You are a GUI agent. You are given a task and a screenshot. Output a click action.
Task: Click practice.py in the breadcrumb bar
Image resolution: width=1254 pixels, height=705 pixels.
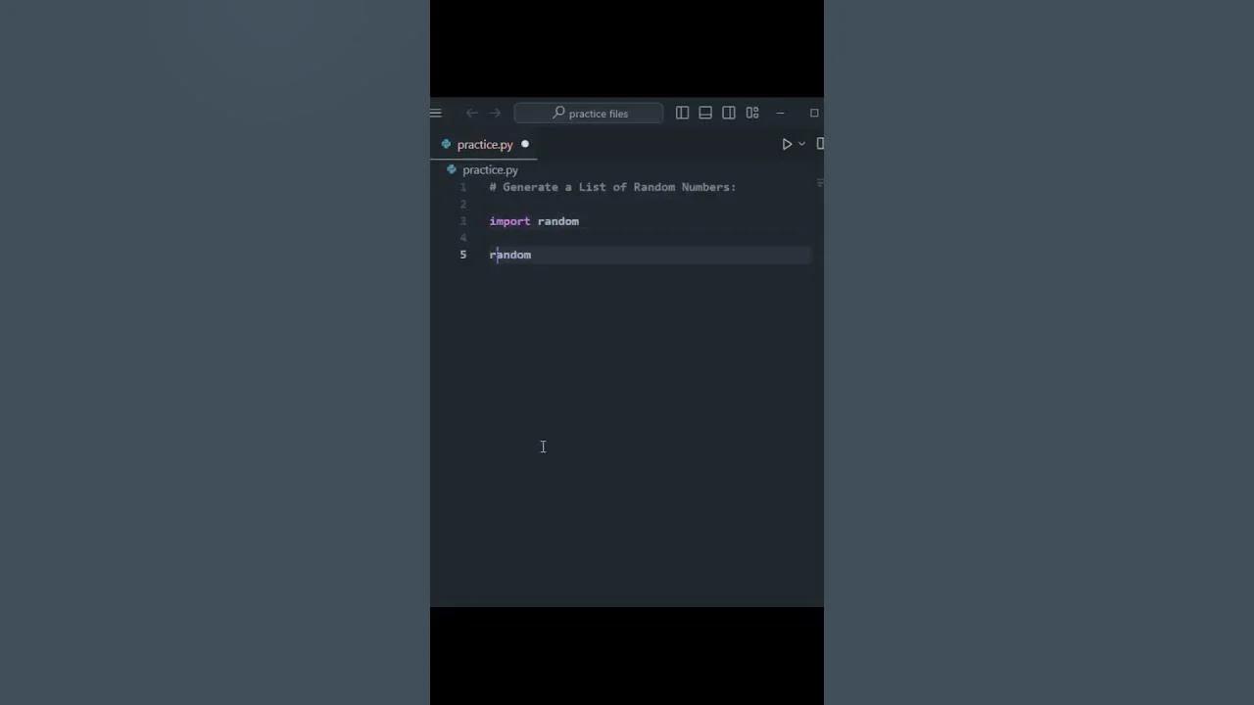click(x=490, y=170)
